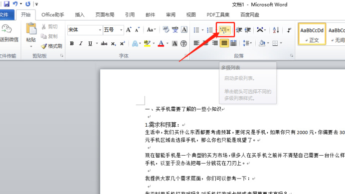
Task: Open the font name dropdown 宋体
Action: point(85,30)
